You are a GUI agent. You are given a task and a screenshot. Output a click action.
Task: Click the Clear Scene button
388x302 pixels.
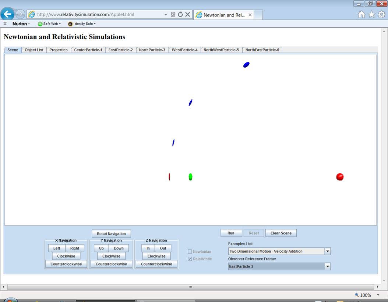click(281, 233)
